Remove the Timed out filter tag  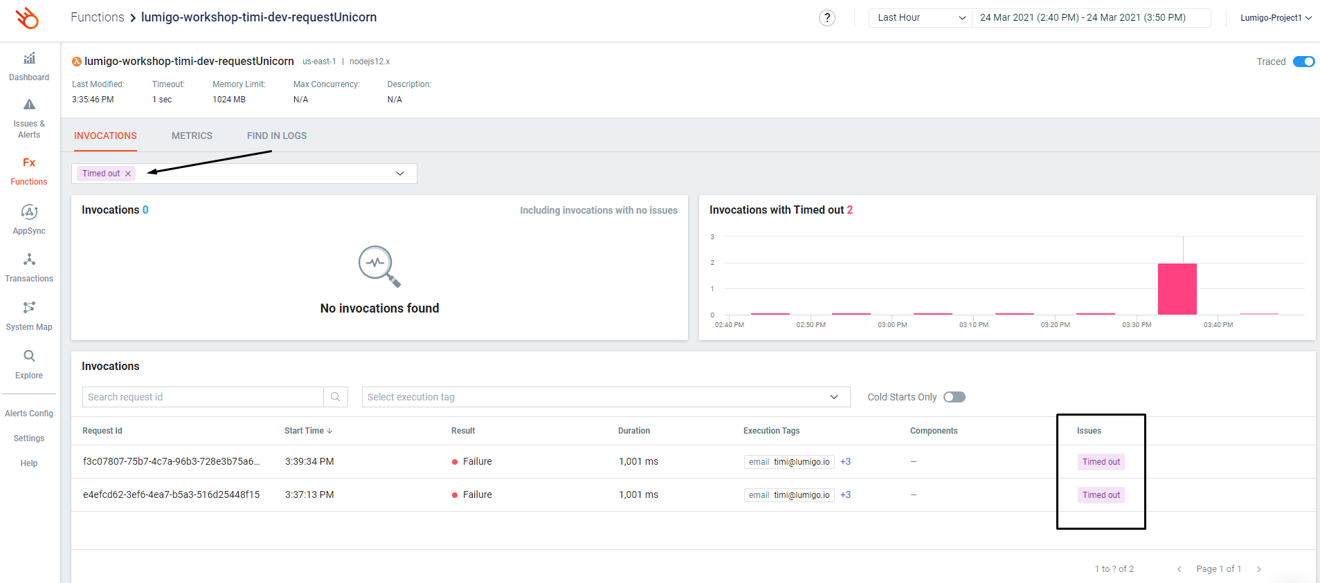(128, 174)
